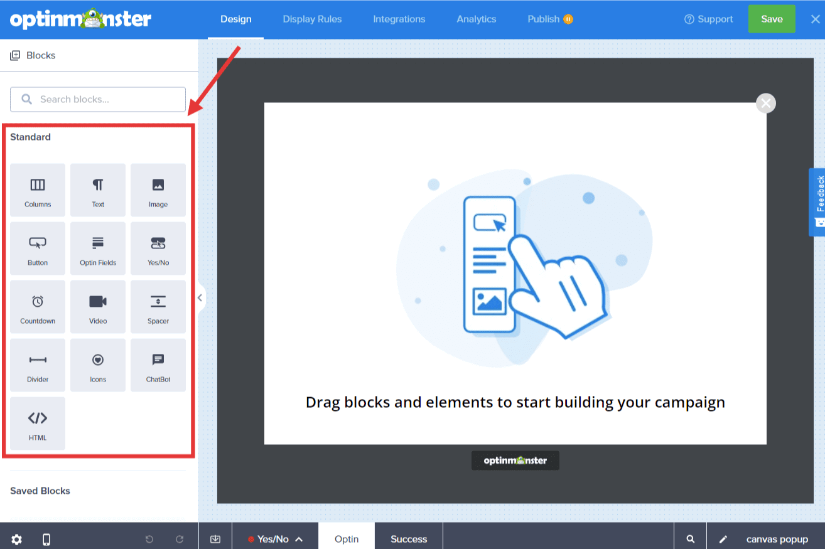
Task: Add a Video block
Action: (97, 306)
